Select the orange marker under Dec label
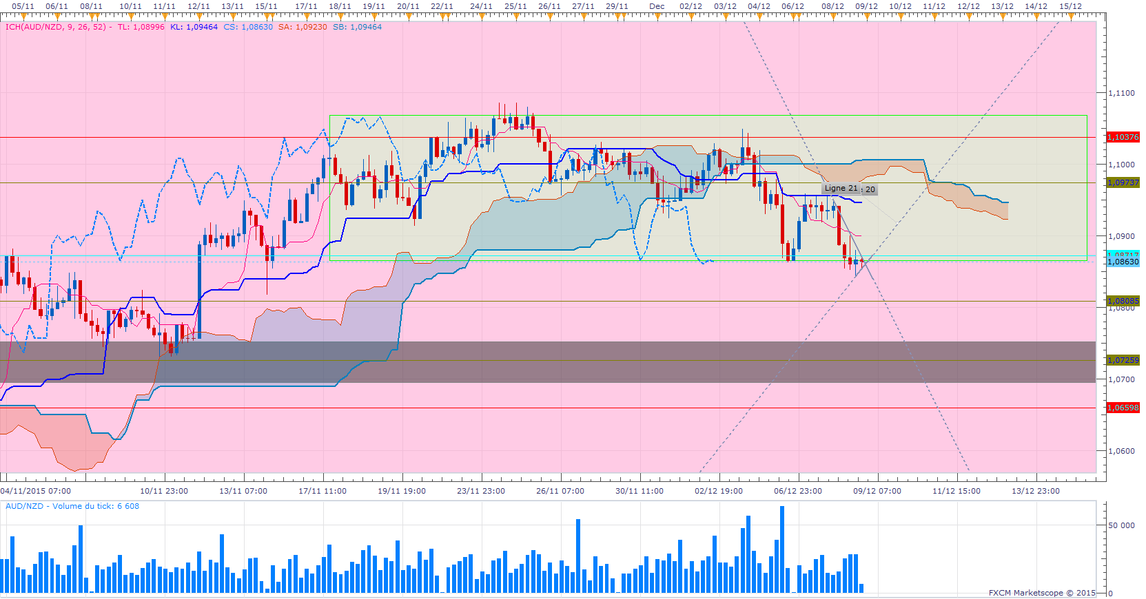 (x=657, y=15)
